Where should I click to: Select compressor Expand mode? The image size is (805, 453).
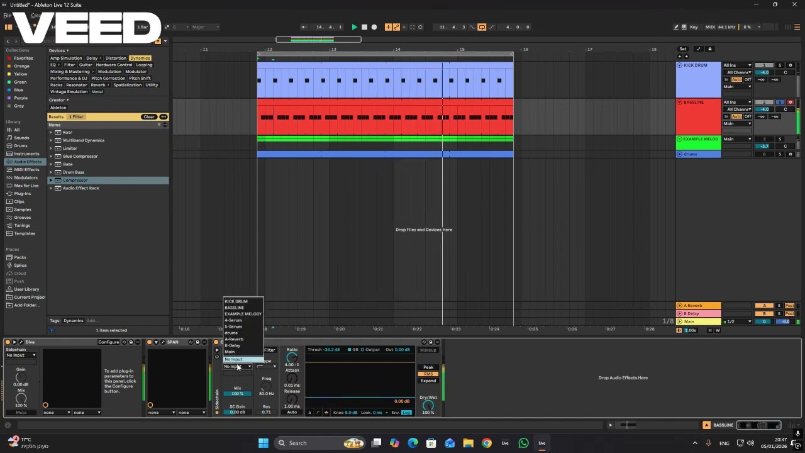pos(428,381)
